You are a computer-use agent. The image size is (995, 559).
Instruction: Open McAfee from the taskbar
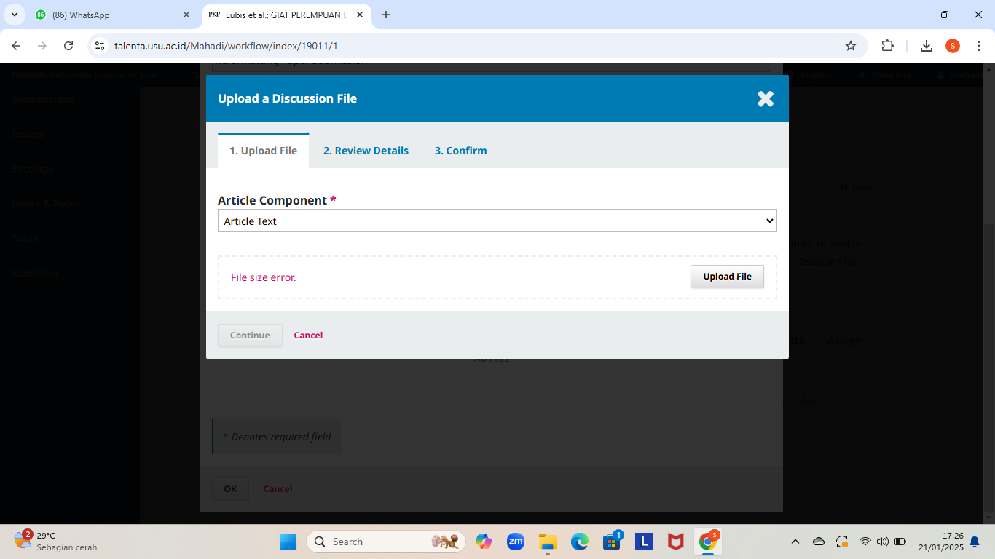[x=676, y=542]
